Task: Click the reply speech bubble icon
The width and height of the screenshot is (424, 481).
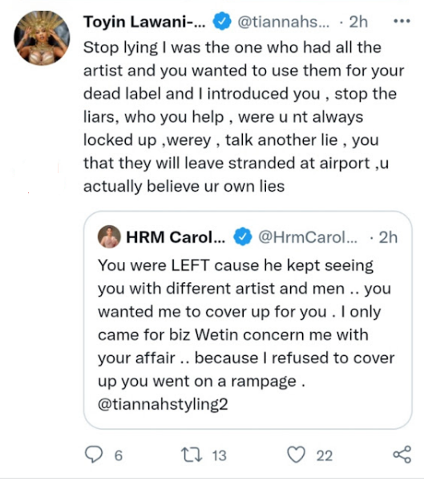Action: pyautogui.click(x=94, y=455)
